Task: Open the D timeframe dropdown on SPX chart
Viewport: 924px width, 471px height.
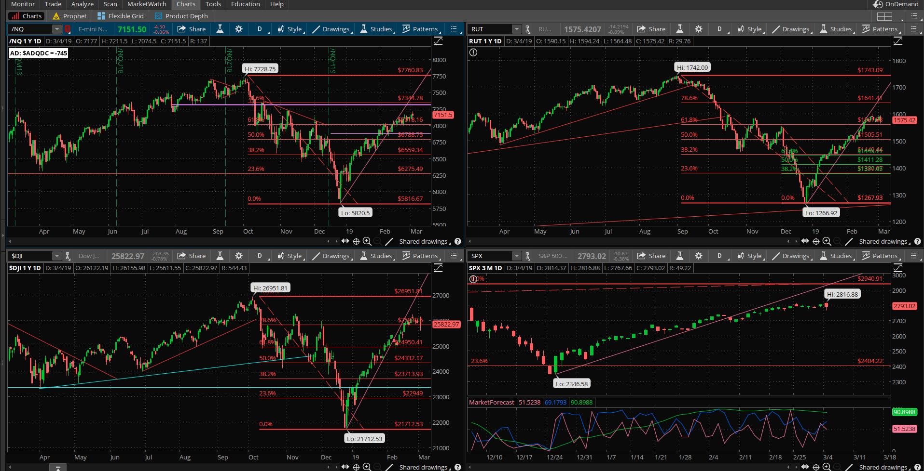Action: tap(719, 256)
